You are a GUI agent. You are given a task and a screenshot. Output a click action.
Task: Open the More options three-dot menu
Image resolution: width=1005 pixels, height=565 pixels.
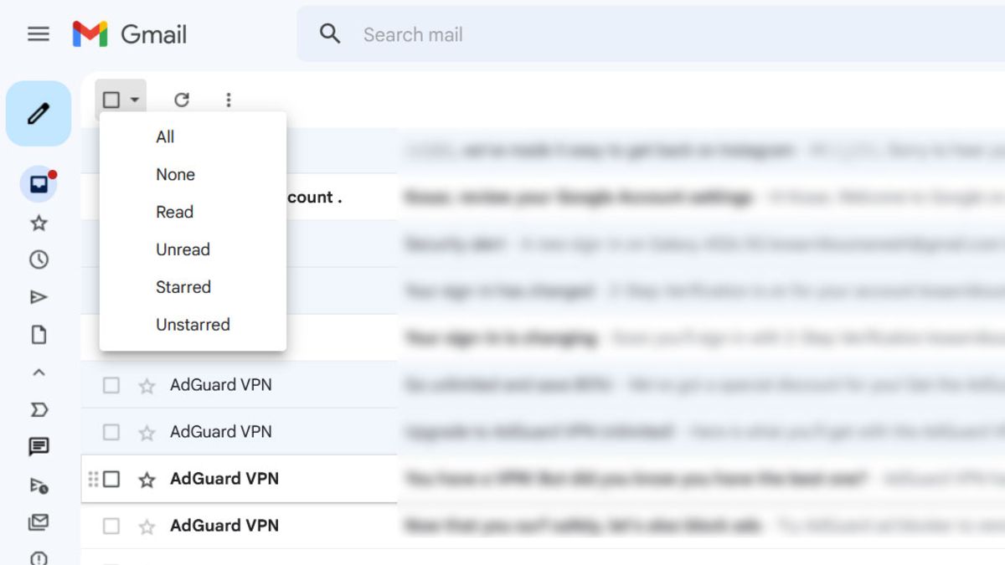point(229,100)
